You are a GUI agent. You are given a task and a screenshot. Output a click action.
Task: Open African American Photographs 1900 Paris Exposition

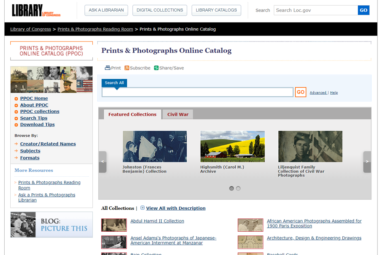pyautogui.click(x=314, y=223)
